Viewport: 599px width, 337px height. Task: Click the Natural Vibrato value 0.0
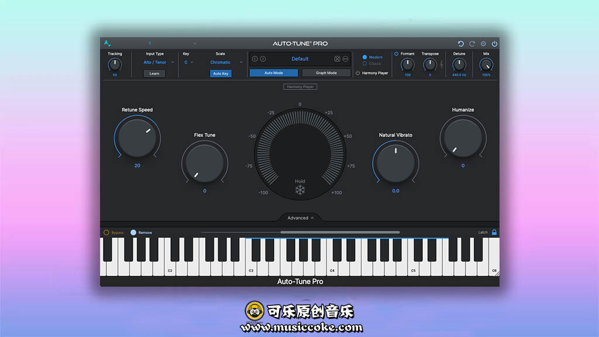(395, 191)
